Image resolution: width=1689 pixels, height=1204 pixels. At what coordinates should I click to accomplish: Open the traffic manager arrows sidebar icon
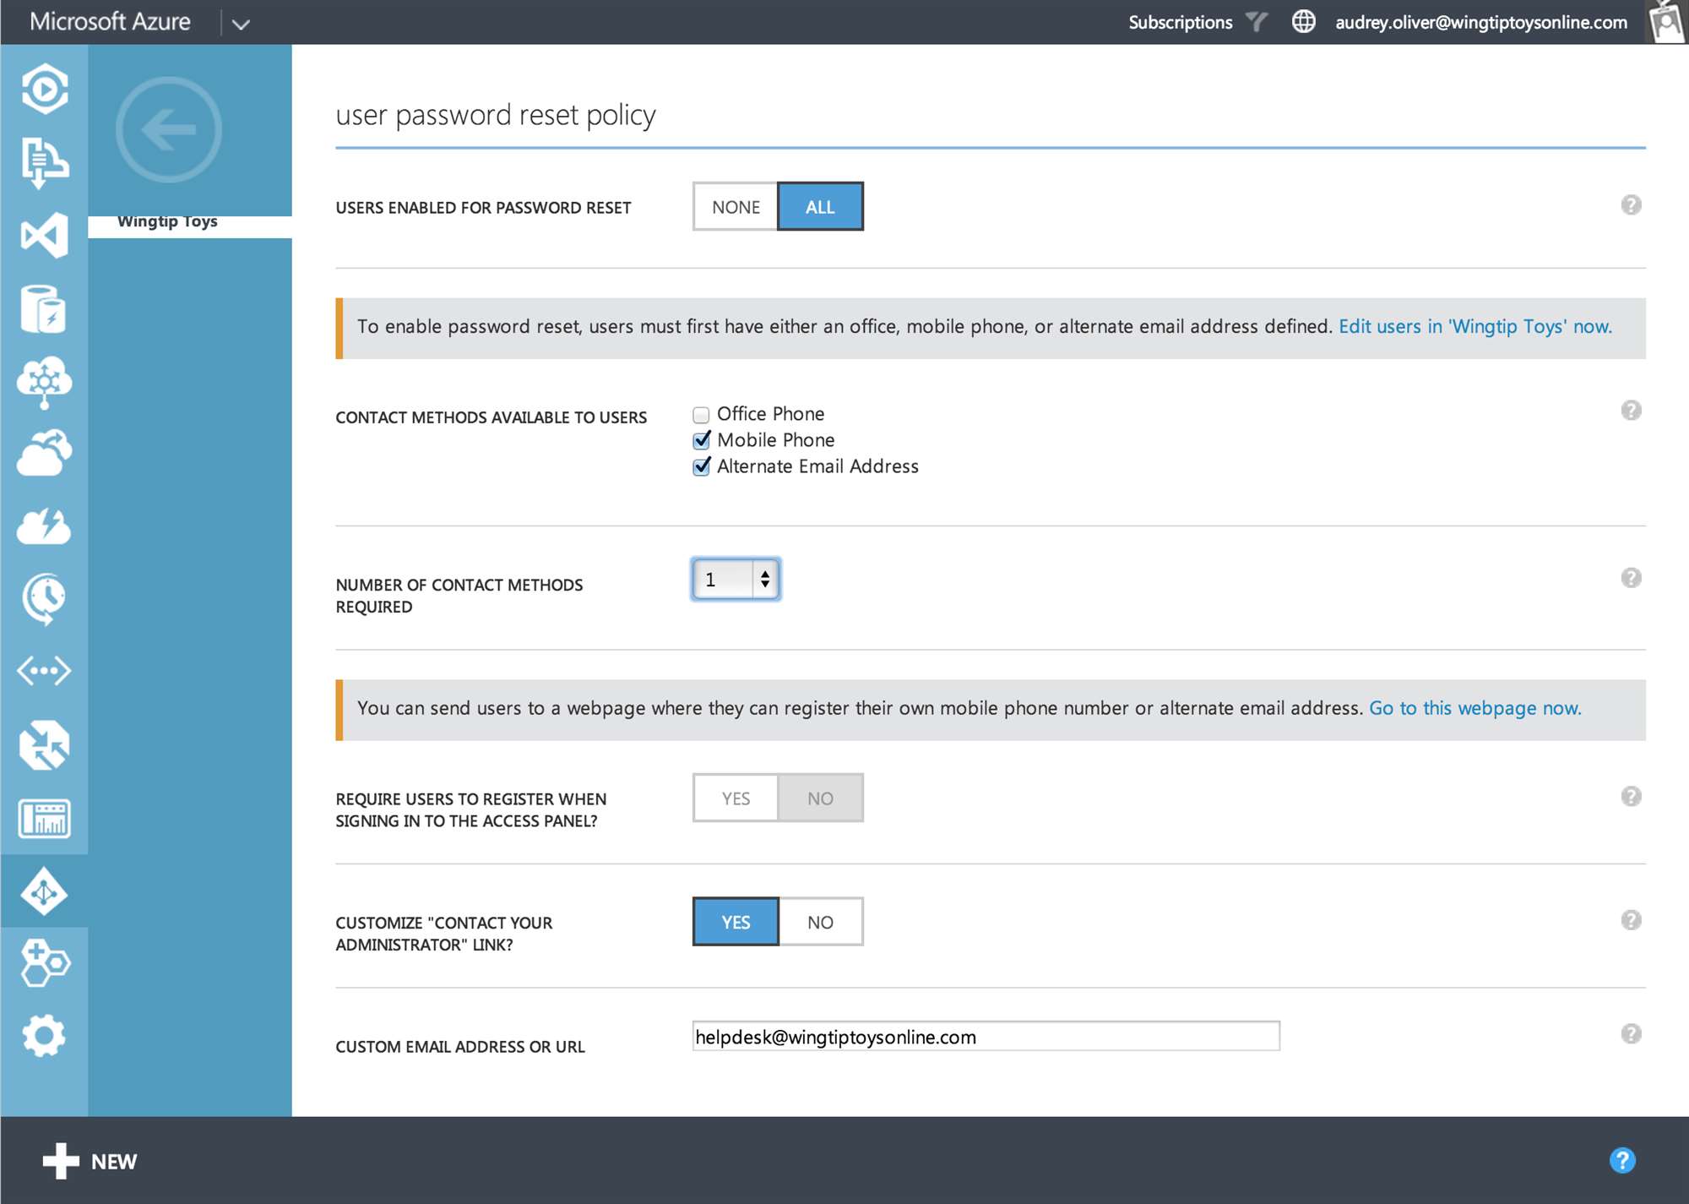(x=44, y=745)
